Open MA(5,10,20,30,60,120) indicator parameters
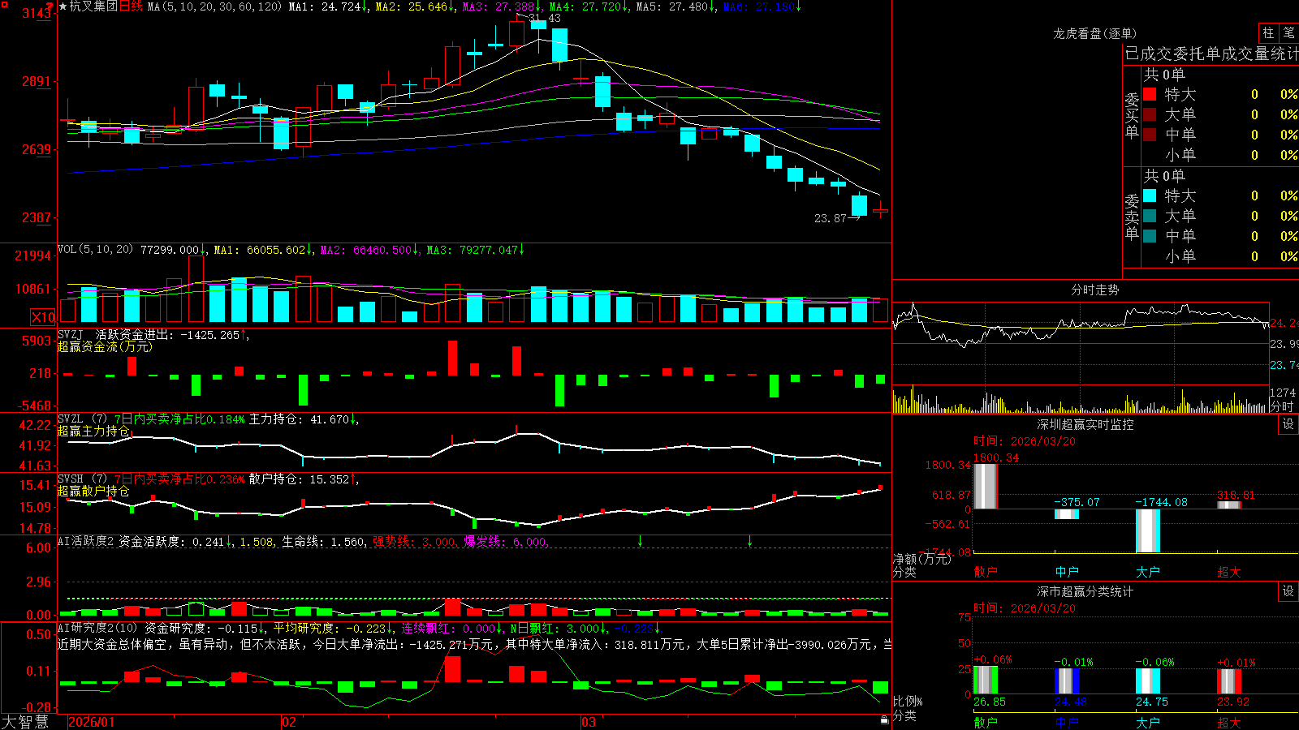1299x730 pixels. 214,6
